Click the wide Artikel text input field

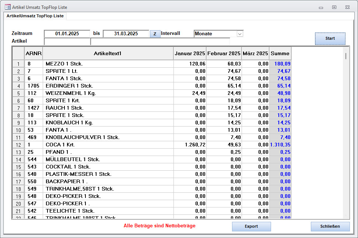[x=160, y=41]
